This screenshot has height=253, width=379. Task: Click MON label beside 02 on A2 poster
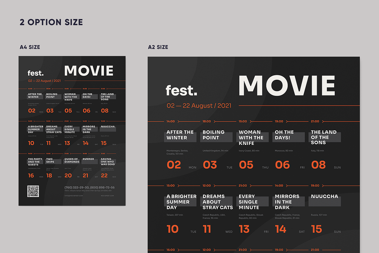(x=193, y=168)
